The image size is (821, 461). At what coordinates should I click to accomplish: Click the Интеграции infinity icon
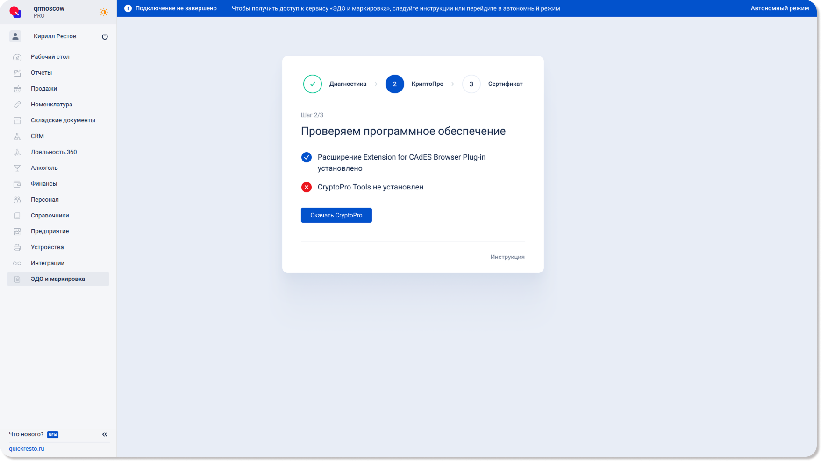17,264
